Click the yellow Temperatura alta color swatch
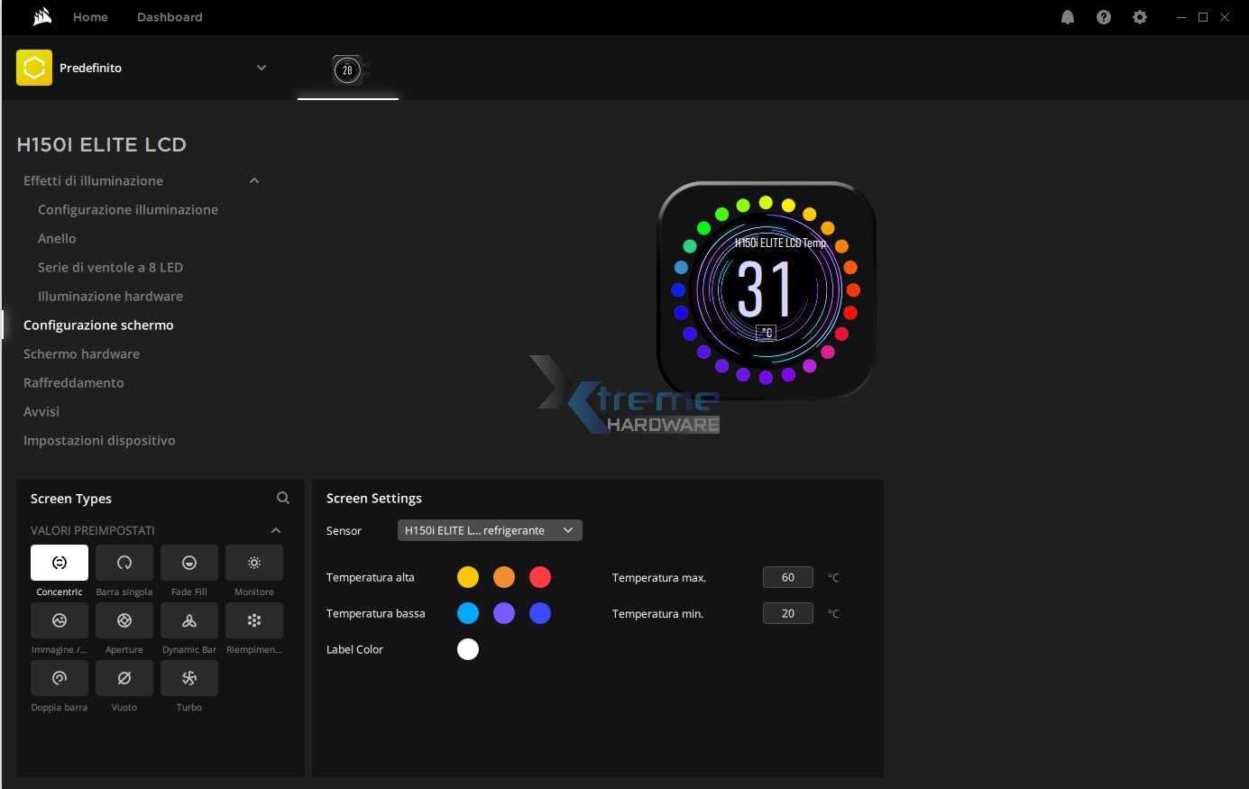Screen dimensions: 1249x789 [x=468, y=577]
